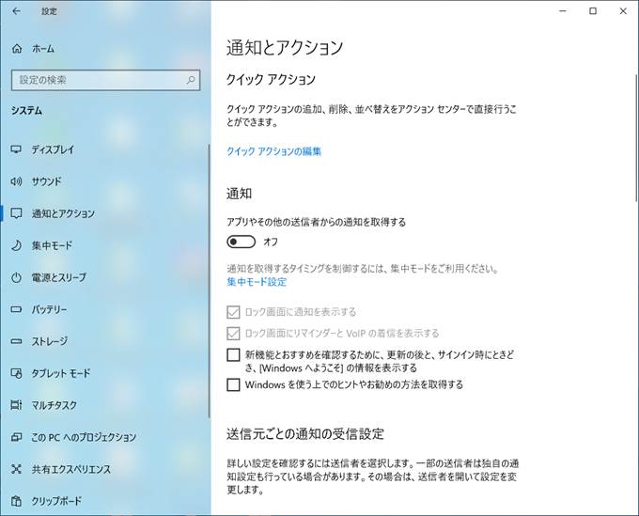Click the Display (ディスプレイ) monitor icon
The image size is (639, 516).
coord(16,149)
